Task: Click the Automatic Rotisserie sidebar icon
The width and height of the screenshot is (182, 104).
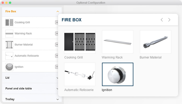Action: [x=9, y=56]
